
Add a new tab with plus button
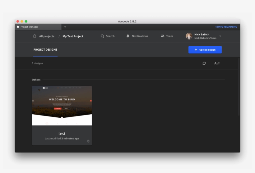(x=65, y=27)
